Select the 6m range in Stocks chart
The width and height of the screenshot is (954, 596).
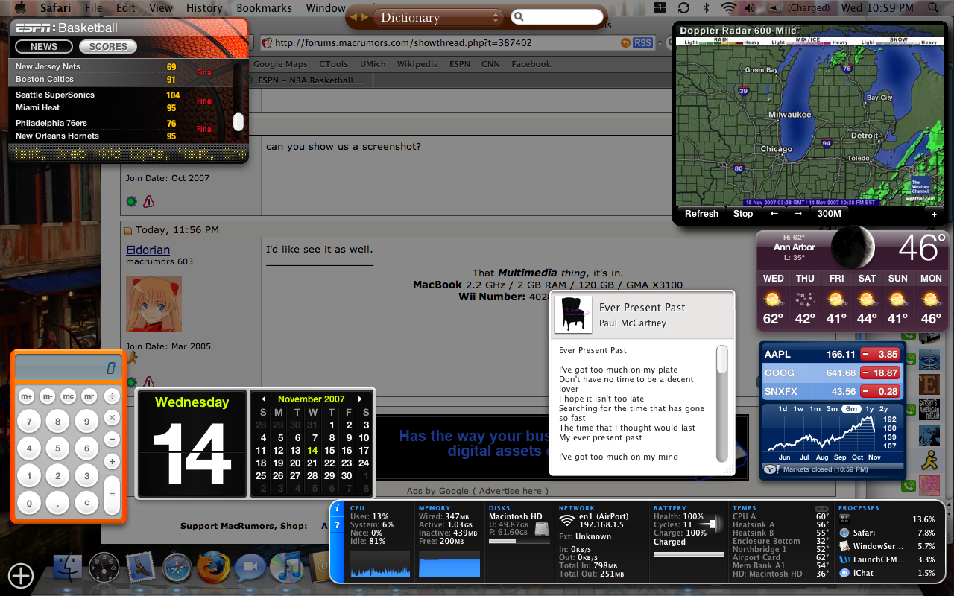pyautogui.click(x=850, y=409)
